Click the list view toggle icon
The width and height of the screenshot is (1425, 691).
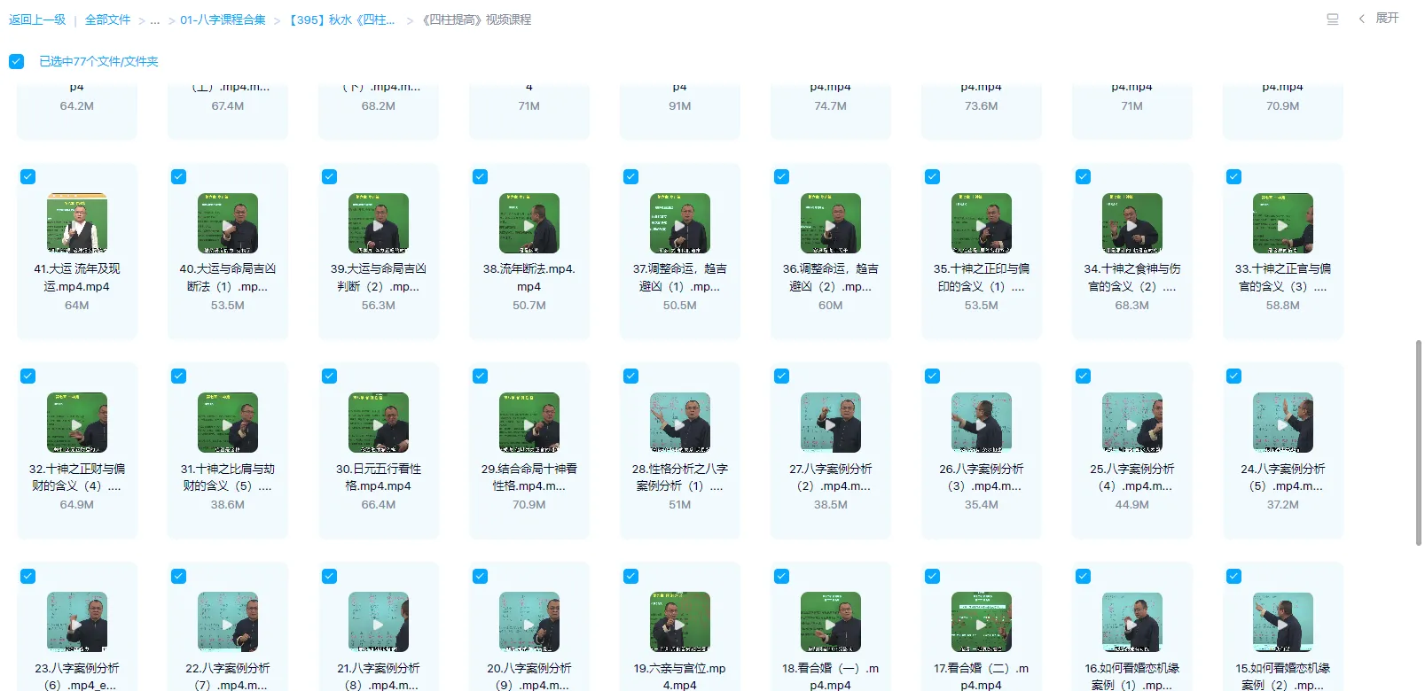(x=1332, y=19)
